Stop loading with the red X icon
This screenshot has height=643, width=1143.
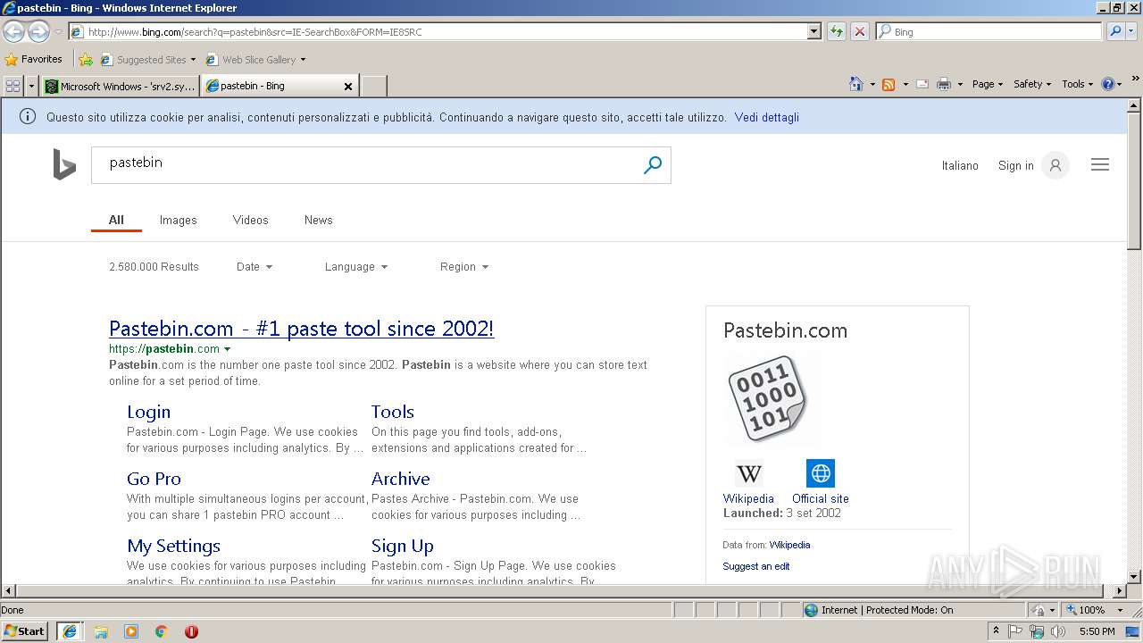pyautogui.click(x=859, y=31)
